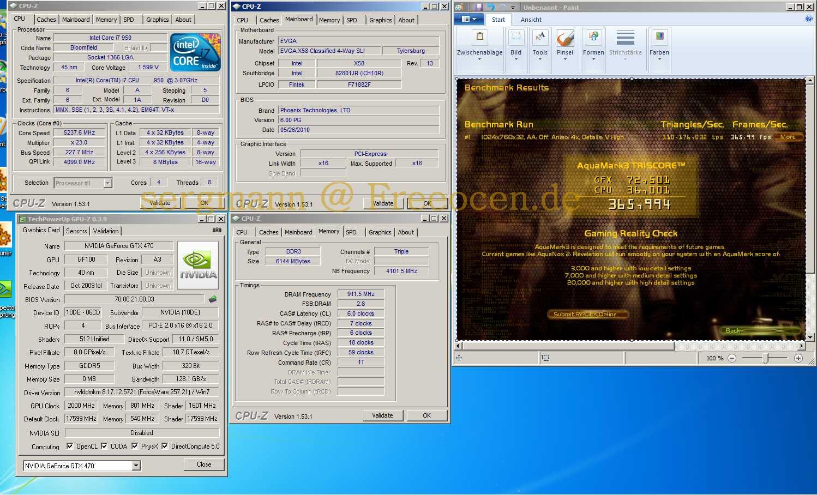817x495 pixels.
Task: Open the Validation tab in GPU-Z
Action: tap(106, 231)
